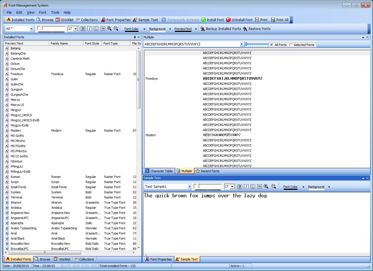Toggle Strikethrough in the top preview toolbar
The width and height of the screenshot is (373, 271).
tap(103, 29)
